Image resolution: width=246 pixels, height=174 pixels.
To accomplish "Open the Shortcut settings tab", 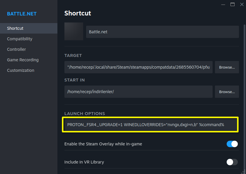I will [29, 28].
